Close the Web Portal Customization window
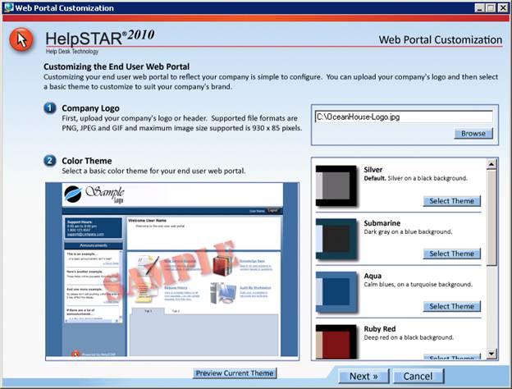 coord(503,8)
